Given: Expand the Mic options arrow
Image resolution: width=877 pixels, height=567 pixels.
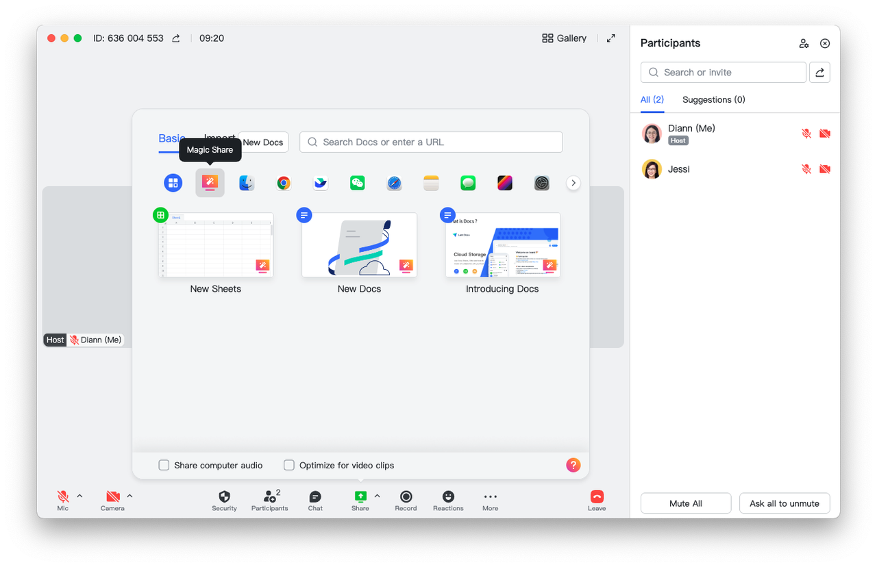Looking at the screenshot, I should 79,496.
